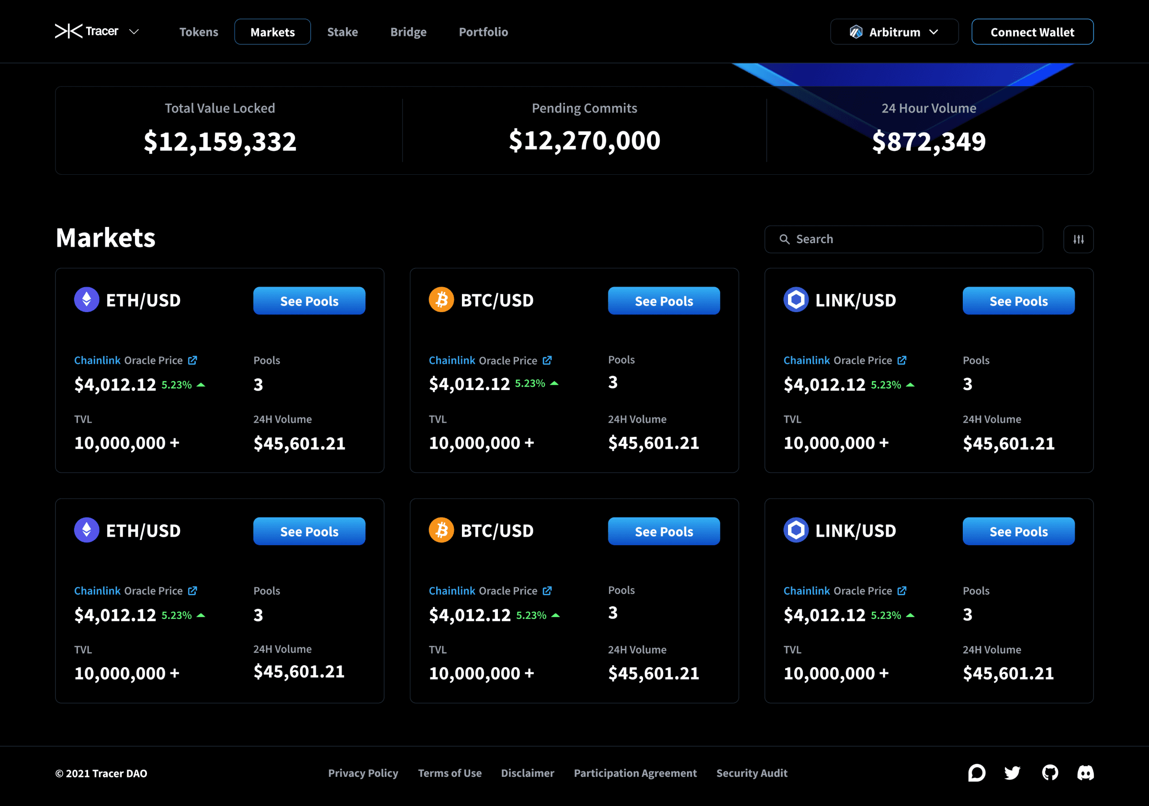The height and width of the screenshot is (806, 1149).
Task: Click the Ethereum ETH/USD market icon
Action: pyautogui.click(x=86, y=301)
